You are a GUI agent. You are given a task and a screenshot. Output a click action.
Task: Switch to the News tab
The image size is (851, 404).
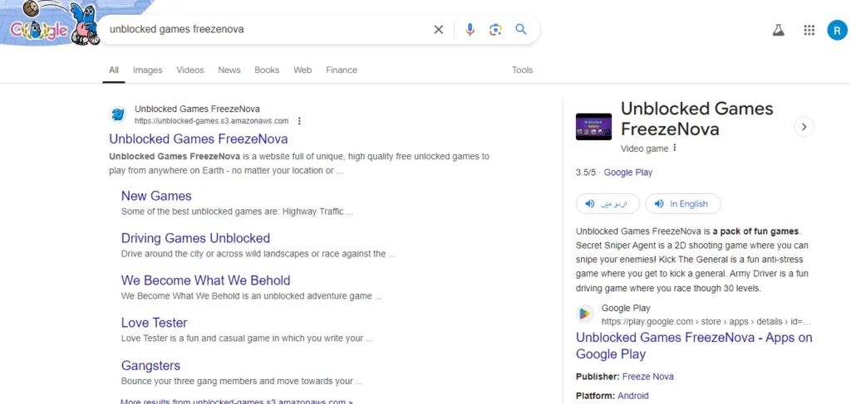(x=229, y=70)
